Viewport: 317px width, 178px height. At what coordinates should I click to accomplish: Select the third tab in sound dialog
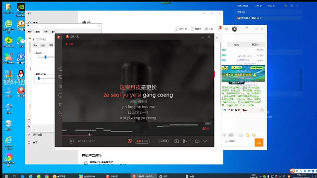pyautogui.click(x=46, y=32)
